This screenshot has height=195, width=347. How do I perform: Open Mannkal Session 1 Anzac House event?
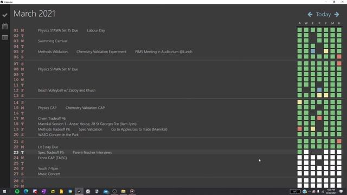point(87,124)
